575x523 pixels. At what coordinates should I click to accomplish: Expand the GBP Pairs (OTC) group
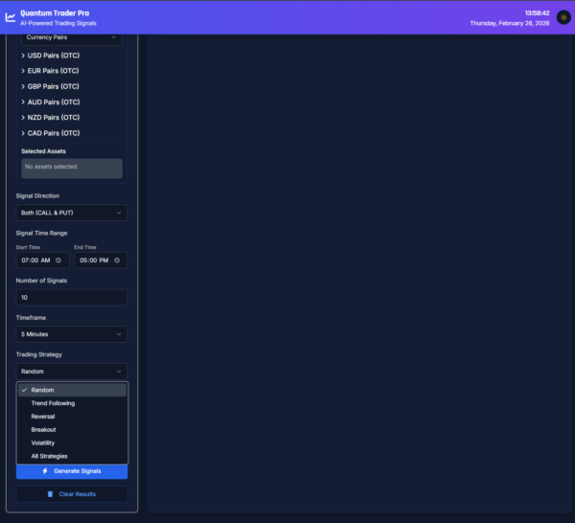tap(52, 86)
